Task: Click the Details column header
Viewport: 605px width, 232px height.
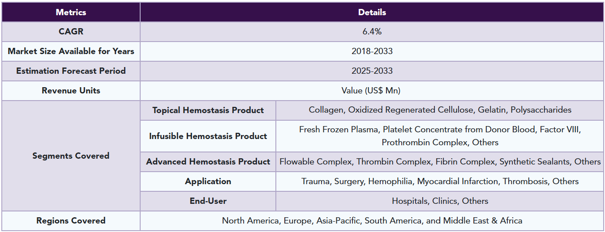Action: click(372, 13)
